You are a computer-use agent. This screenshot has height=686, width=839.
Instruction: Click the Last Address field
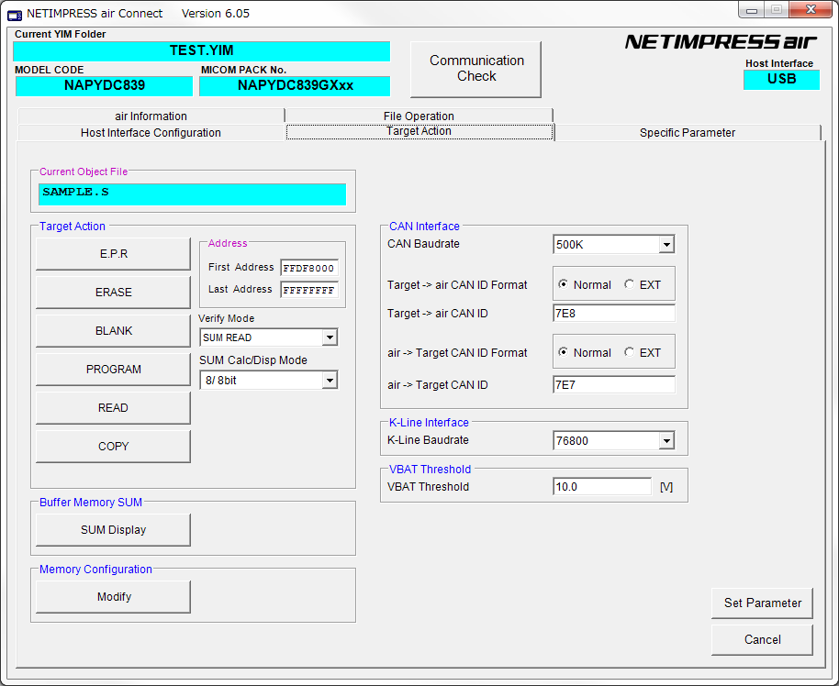(x=309, y=290)
